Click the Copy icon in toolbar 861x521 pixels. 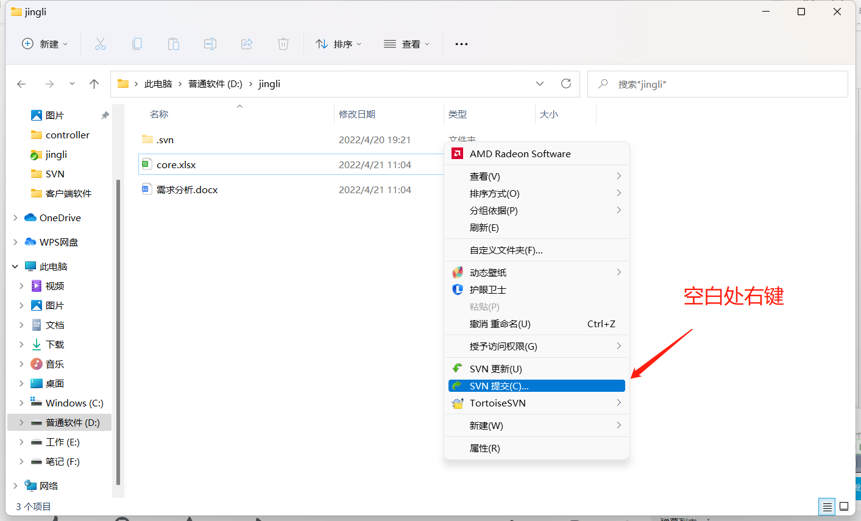(137, 44)
